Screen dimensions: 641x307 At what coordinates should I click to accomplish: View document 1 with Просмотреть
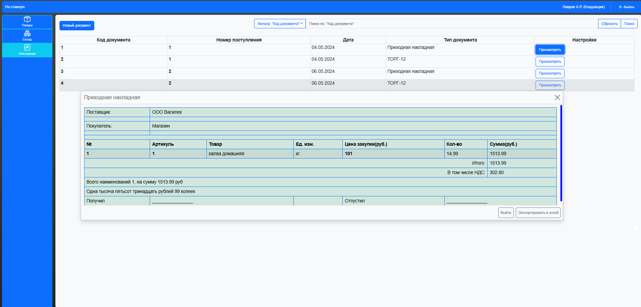550,50
